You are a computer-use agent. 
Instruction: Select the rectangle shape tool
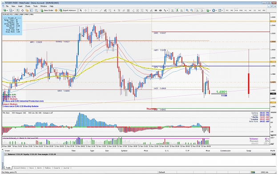click(x=156, y=10)
